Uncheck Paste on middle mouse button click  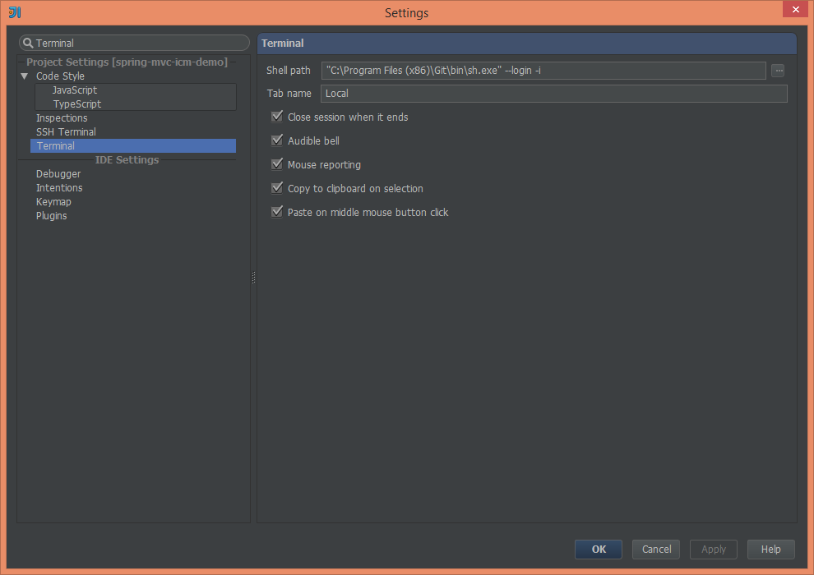(x=277, y=212)
